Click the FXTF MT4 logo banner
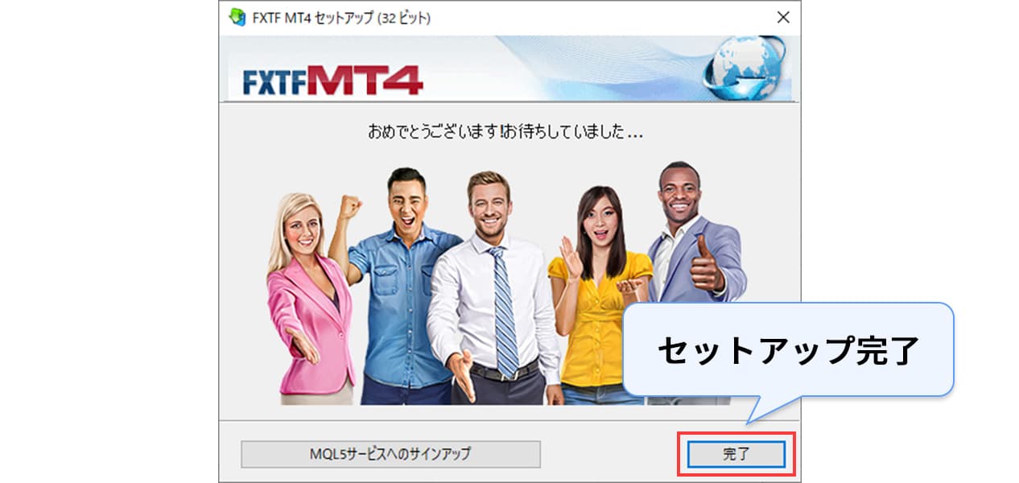The width and height of the screenshot is (1019, 483). pos(332,80)
